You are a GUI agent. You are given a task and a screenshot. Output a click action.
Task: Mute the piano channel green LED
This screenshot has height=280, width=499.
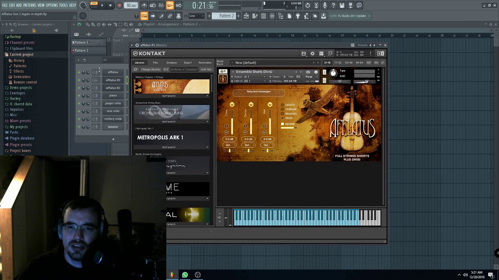tap(79, 96)
